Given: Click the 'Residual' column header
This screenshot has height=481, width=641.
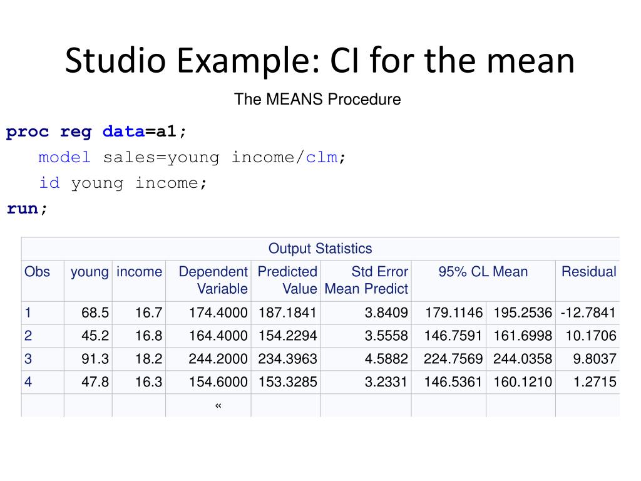Looking at the screenshot, I should [x=588, y=272].
